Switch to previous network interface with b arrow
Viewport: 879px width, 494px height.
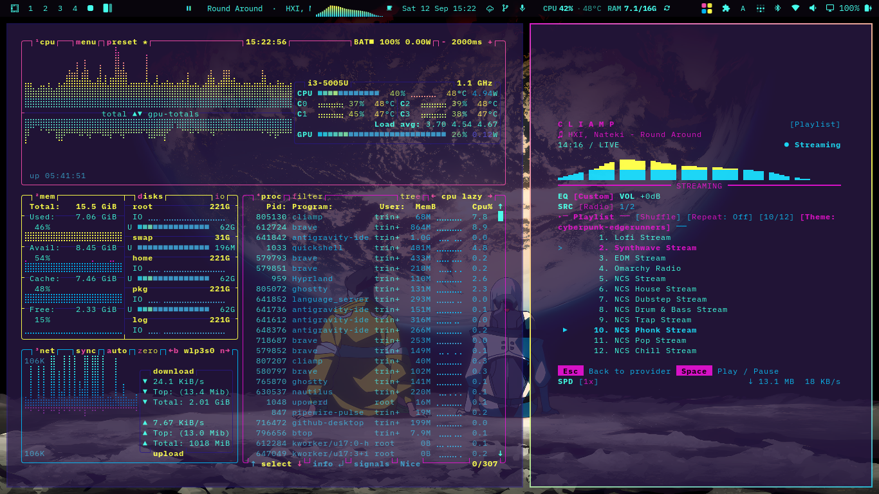(x=174, y=351)
